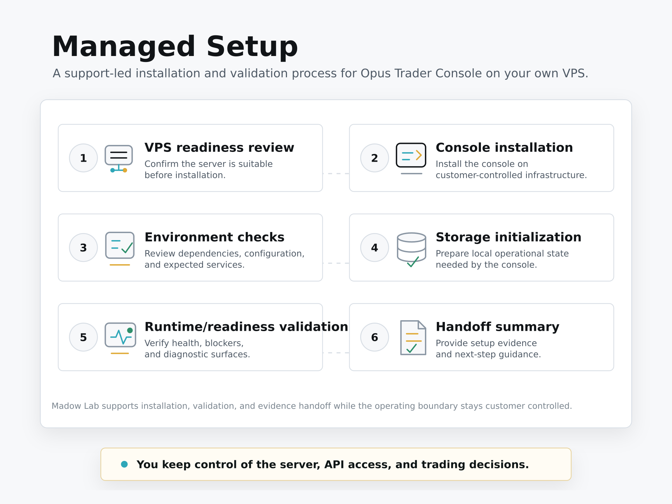Image resolution: width=672 pixels, height=504 pixels.
Task: Click 'Prepare local operational state' description
Action: point(502,259)
